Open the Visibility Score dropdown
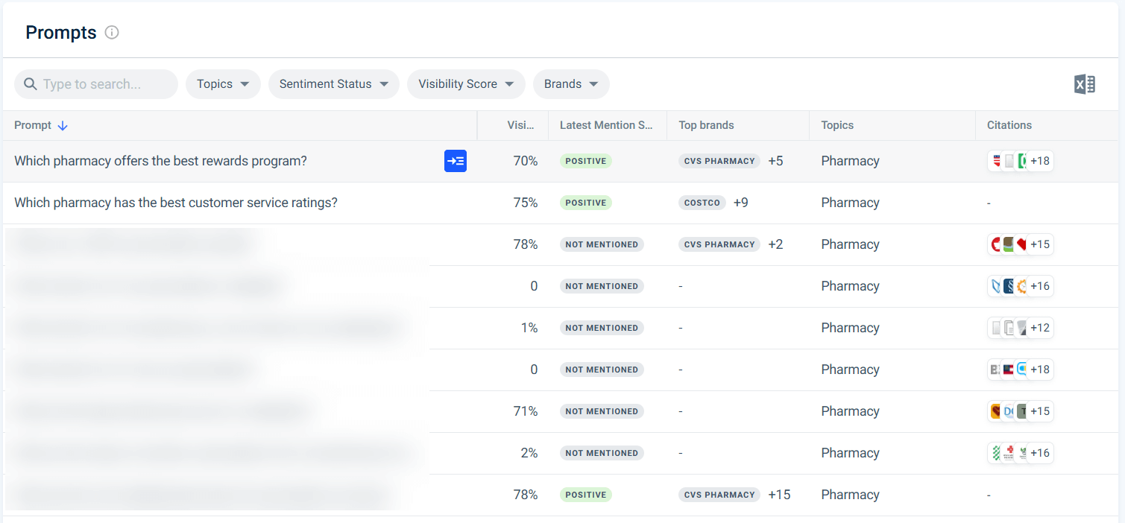The height and width of the screenshot is (523, 1125). click(466, 84)
